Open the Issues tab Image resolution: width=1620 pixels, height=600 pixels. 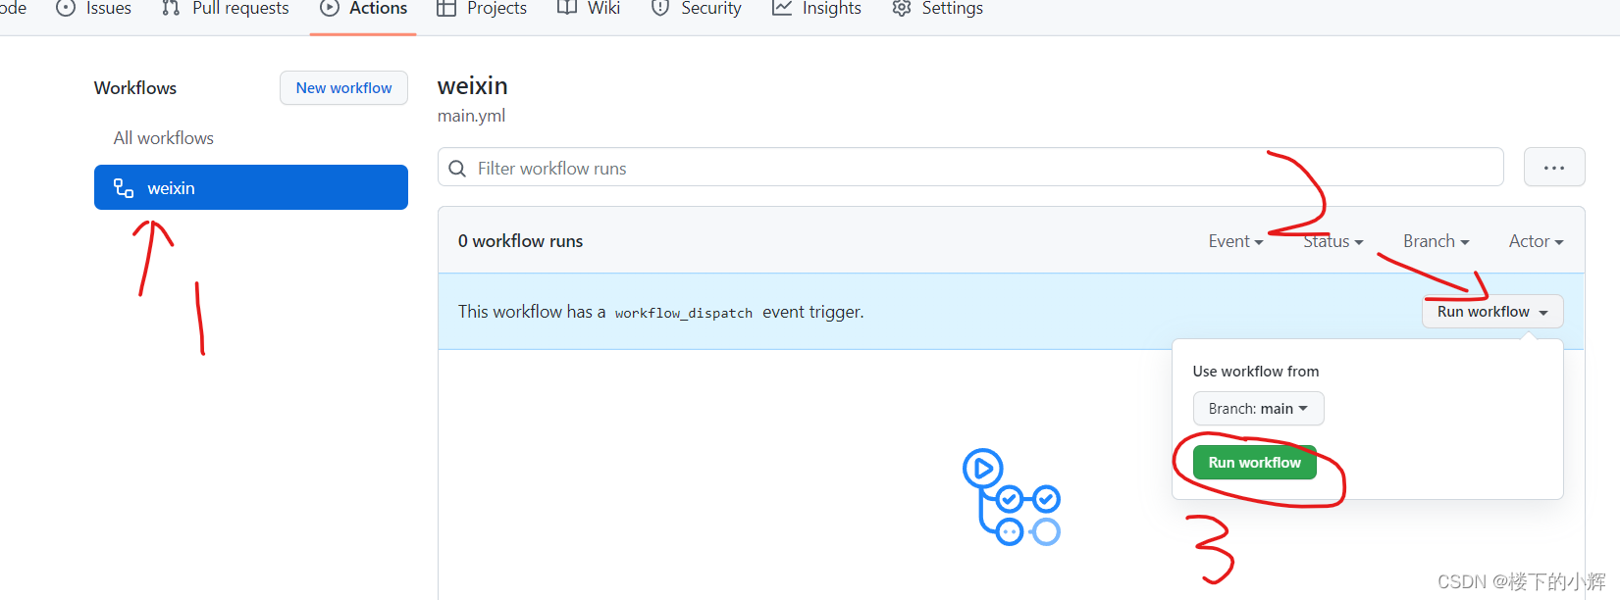point(94,9)
